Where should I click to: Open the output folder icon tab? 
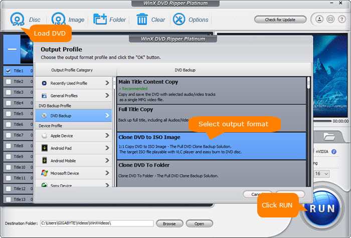point(329,136)
